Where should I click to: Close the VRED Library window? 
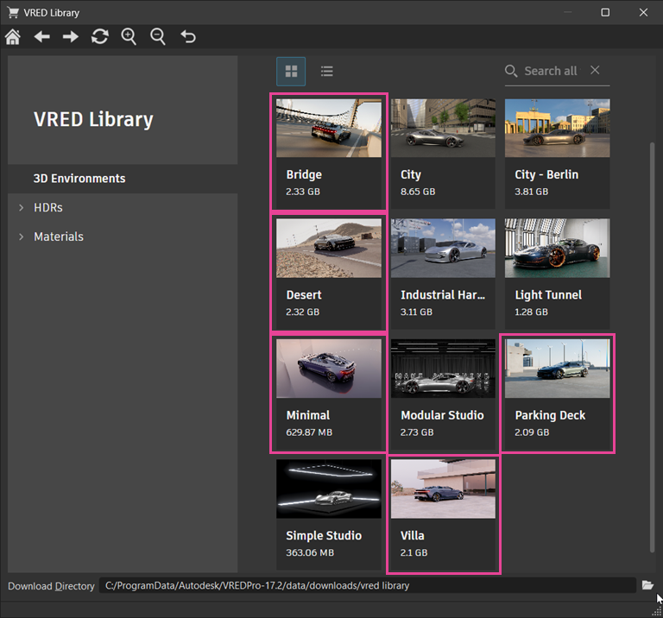643,12
